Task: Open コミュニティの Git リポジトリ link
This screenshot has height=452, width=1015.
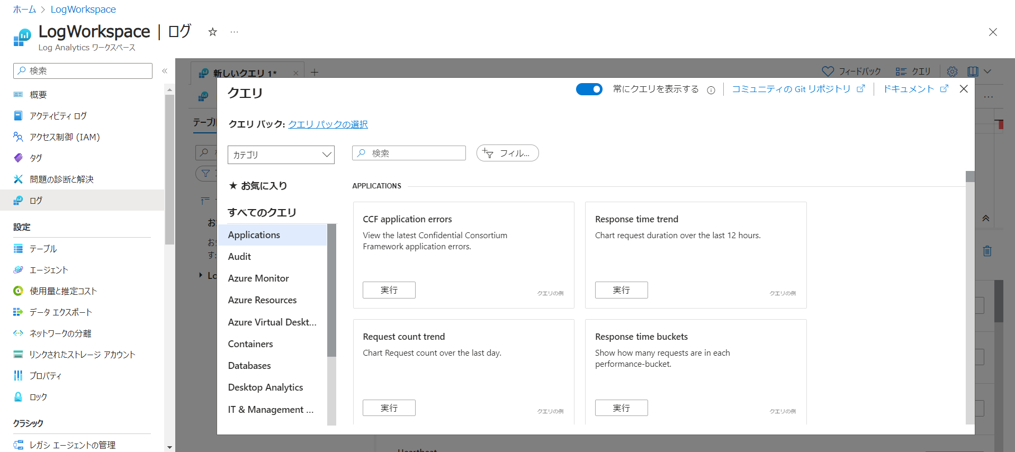Action: point(798,89)
